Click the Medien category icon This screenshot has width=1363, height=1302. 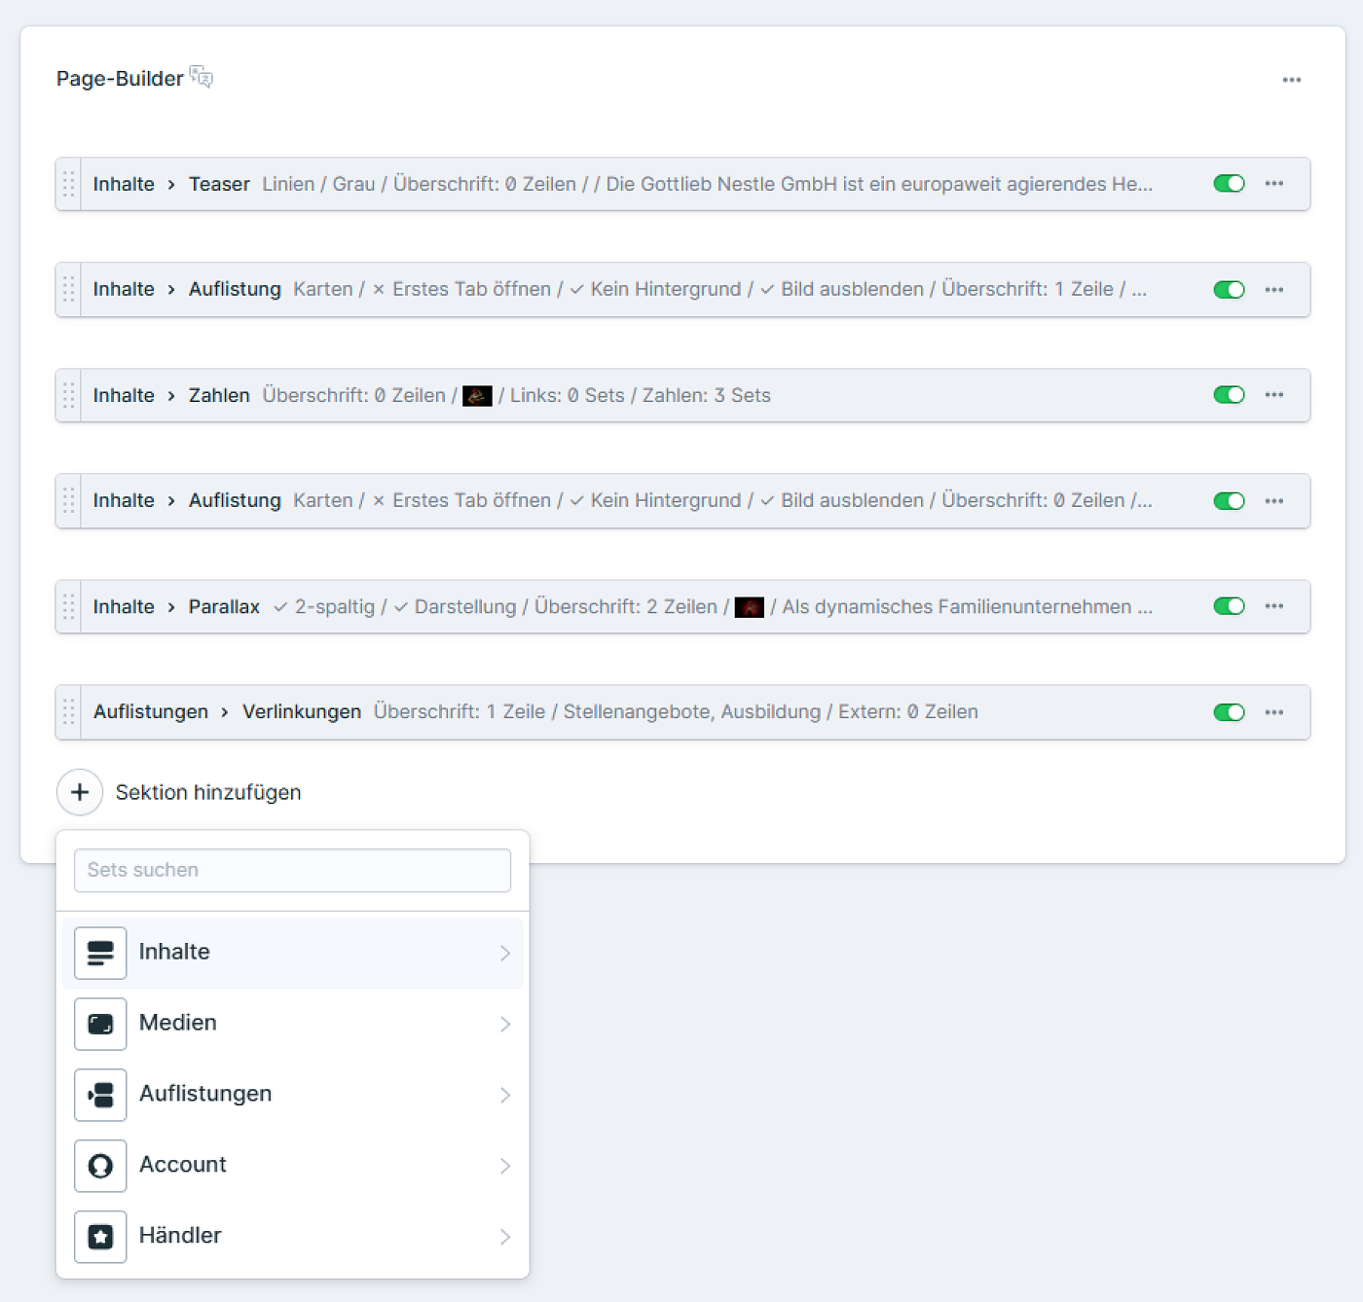[100, 1024]
